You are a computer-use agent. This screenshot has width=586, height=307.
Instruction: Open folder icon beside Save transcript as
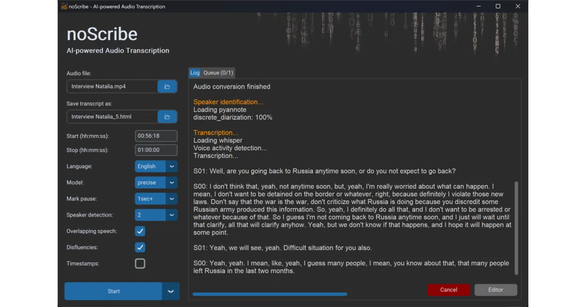pos(167,117)
